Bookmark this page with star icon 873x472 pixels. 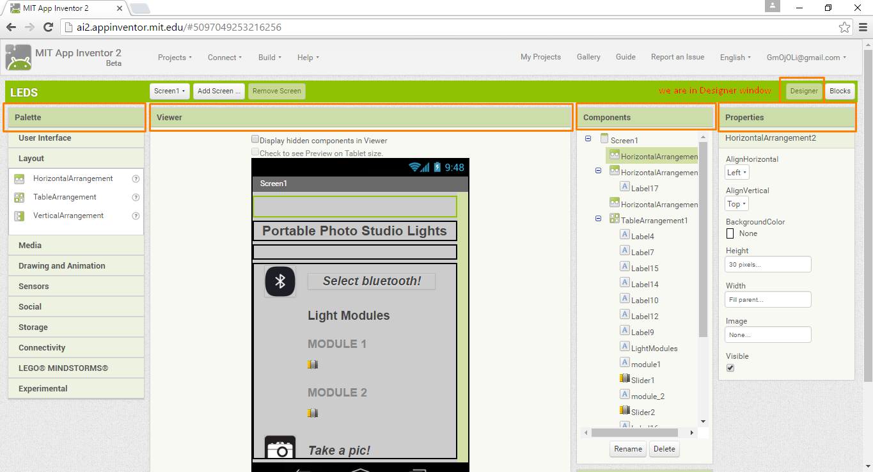point(845,28)
